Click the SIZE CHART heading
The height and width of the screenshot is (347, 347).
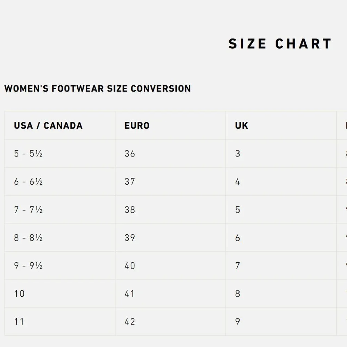(x=280, y=44)
